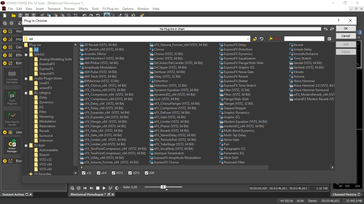Click Go to End transport button
364x204 pixels.
tap(91, 188)
